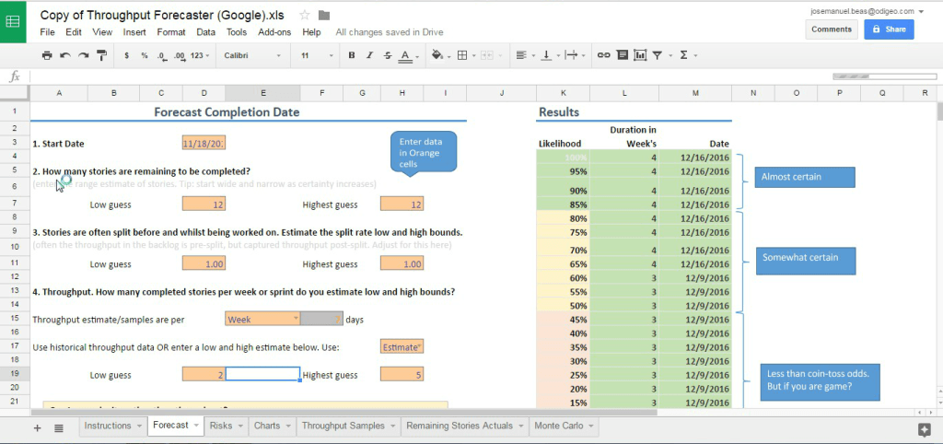Insert a link with the chain icon

604,55
